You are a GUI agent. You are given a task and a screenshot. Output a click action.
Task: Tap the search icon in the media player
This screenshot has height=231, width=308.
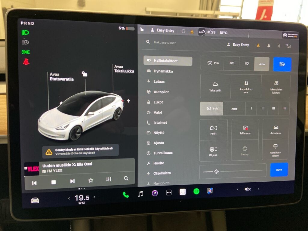(126, 179)
